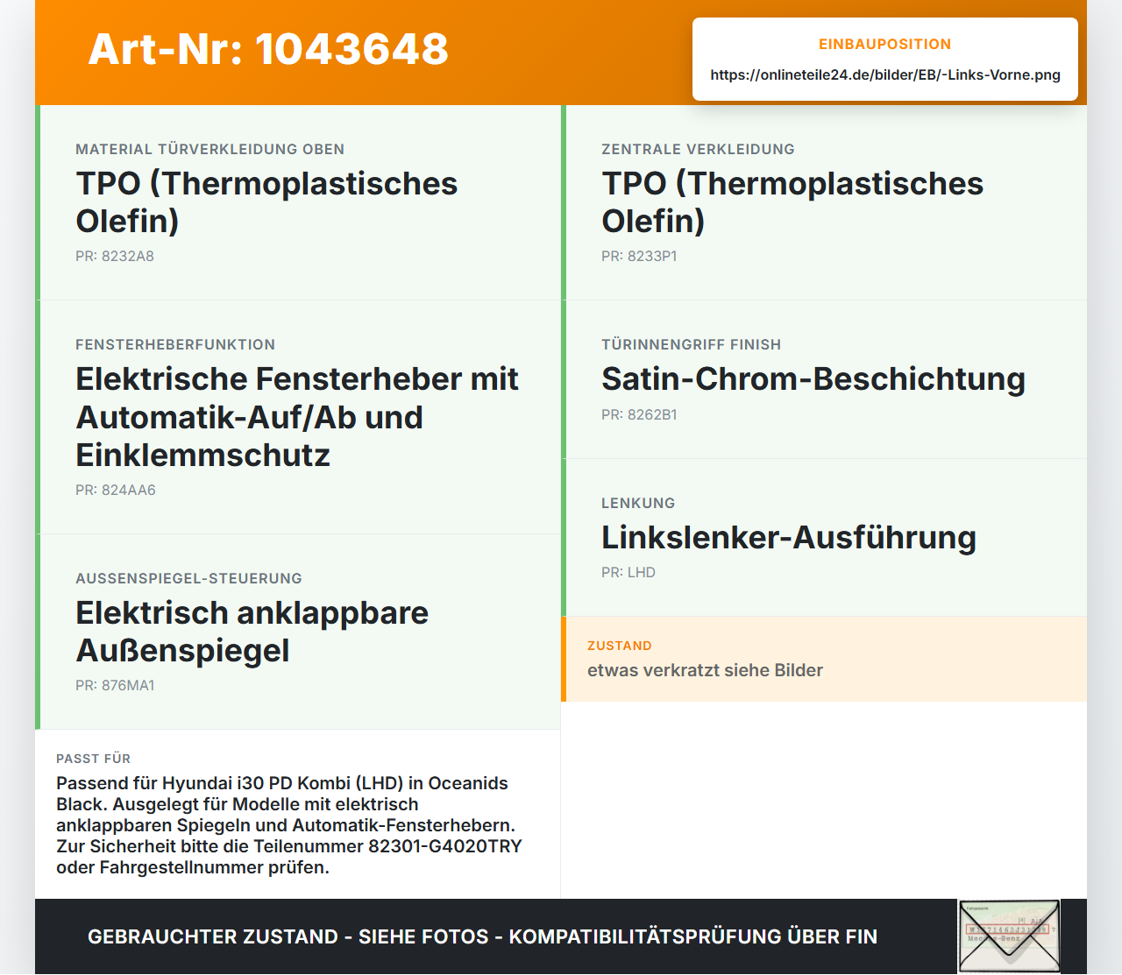The image size is (1122, 975).
Task: Select the Fensterheberfunktion description text
Action: (297, 417)
